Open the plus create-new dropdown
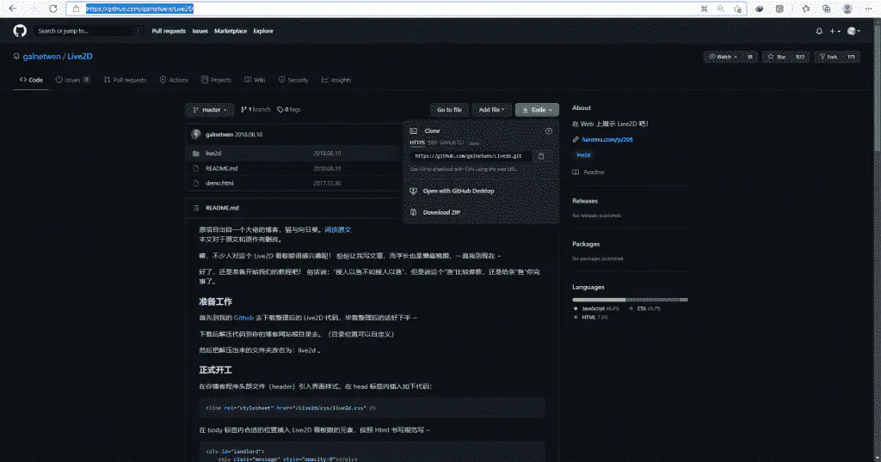Screen dimensions: 881x462 (x=835, y=32)
